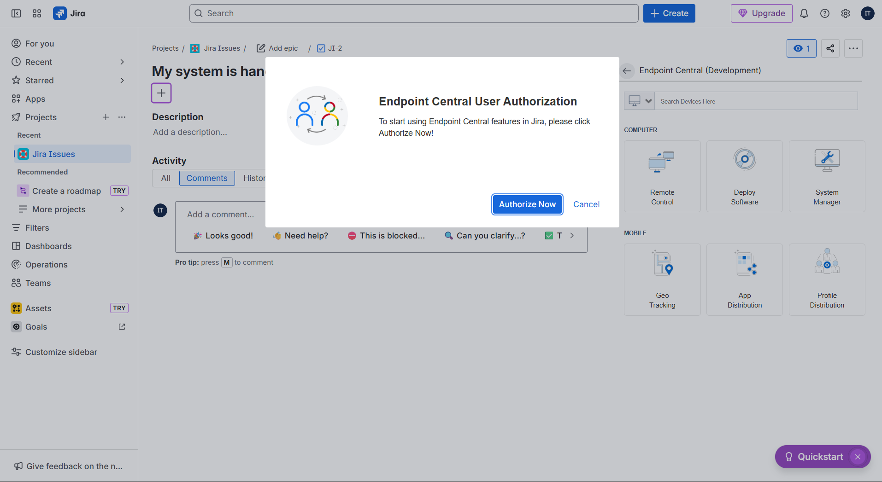Click the Add epic breadcrumb
Image resolution: width=882 pixels, height=482 pixels.
[x=277, y=48]
